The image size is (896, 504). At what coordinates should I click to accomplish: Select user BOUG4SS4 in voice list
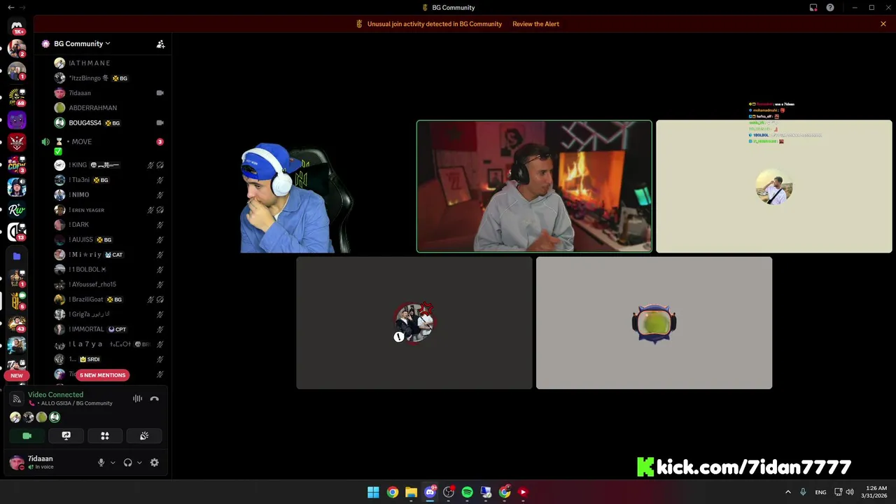(111, 122)
